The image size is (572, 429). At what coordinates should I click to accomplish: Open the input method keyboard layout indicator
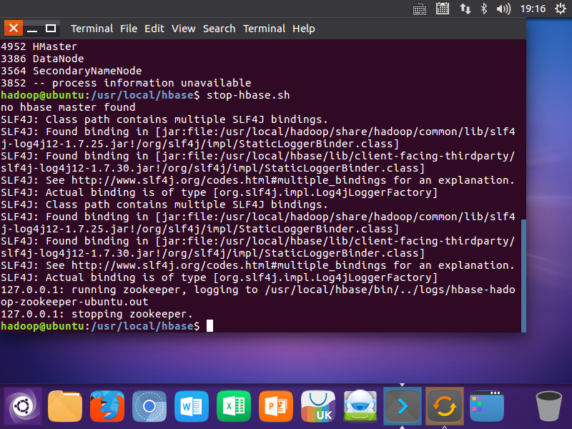[443, 9]
